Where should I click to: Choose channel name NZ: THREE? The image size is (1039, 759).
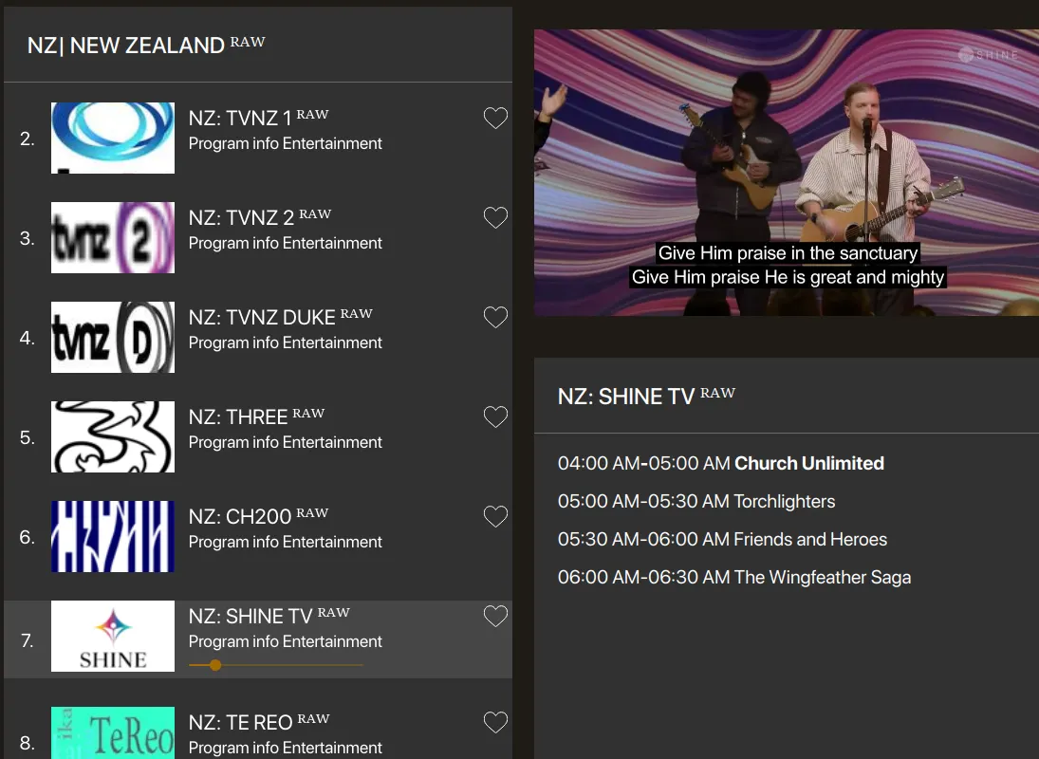click(x=256, y=416)
